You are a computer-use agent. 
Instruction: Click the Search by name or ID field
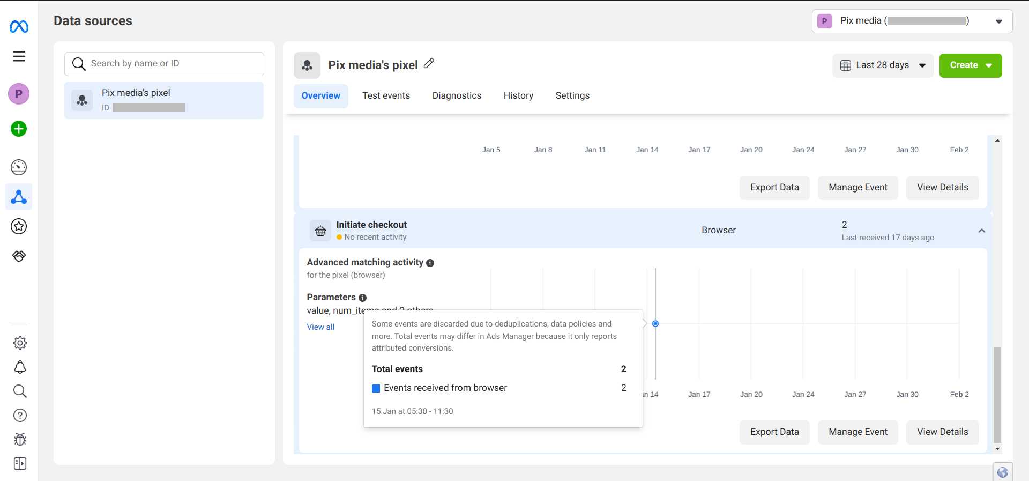tap(164, 64)
